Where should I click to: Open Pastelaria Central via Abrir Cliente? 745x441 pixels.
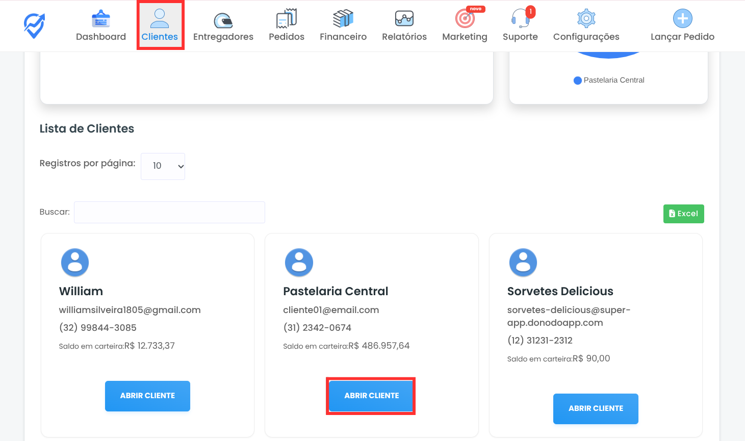371,396
